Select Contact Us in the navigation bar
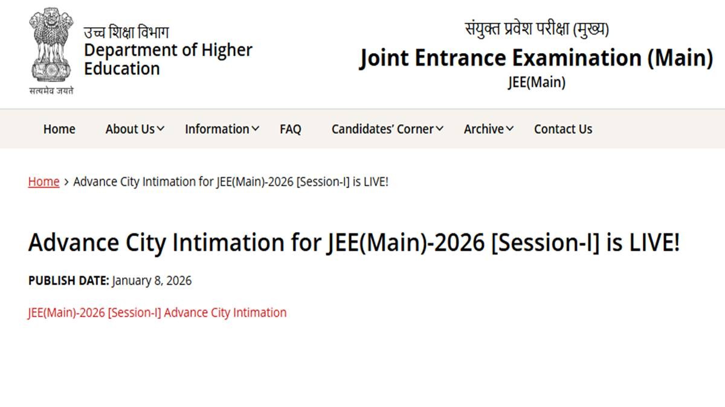 click(x=562, y=129)
